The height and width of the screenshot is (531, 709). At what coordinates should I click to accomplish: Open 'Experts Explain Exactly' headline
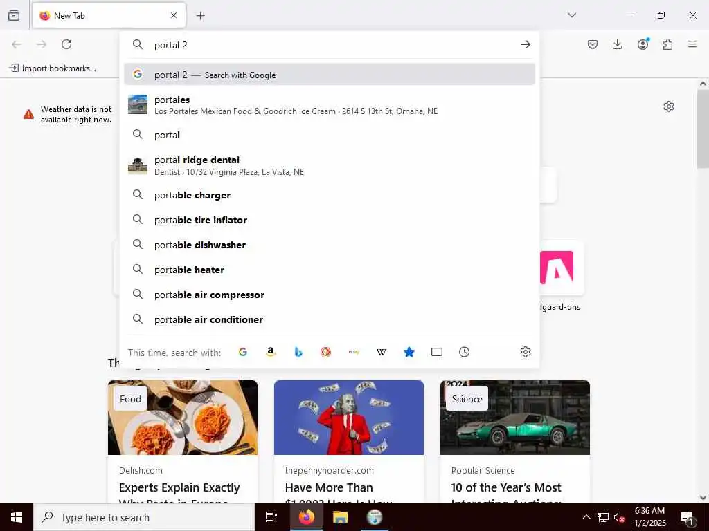coord(179,487)
